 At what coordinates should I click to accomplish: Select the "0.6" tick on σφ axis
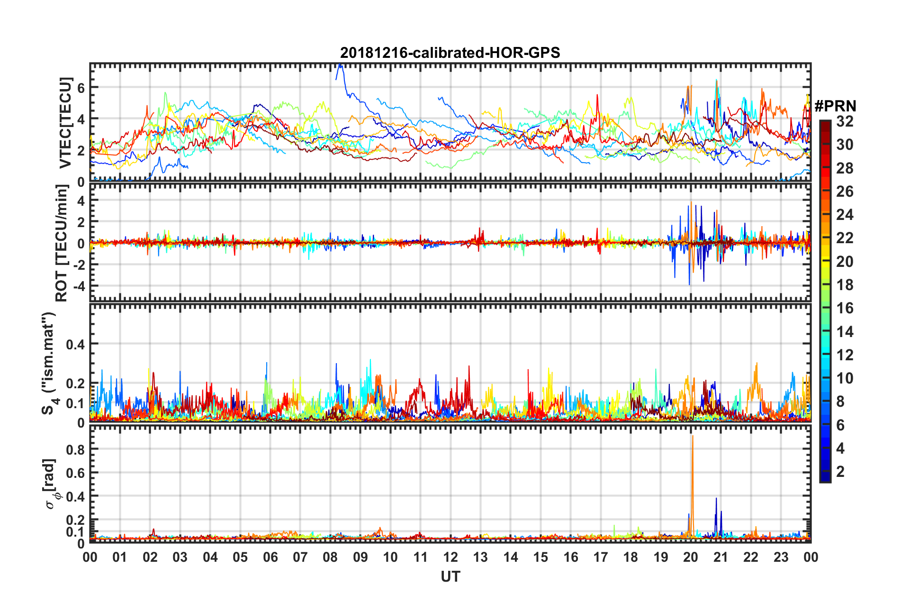click(x=76, y=473)
